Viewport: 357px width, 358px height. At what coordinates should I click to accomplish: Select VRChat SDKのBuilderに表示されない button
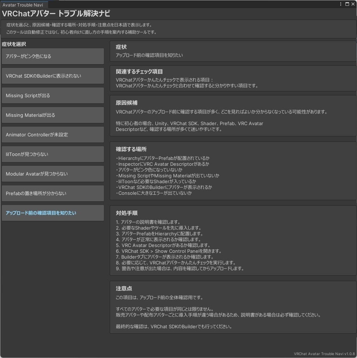coord(52,76)
